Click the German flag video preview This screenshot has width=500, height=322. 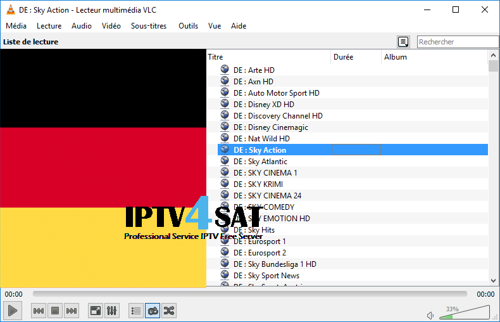click(x=103, y=169)
